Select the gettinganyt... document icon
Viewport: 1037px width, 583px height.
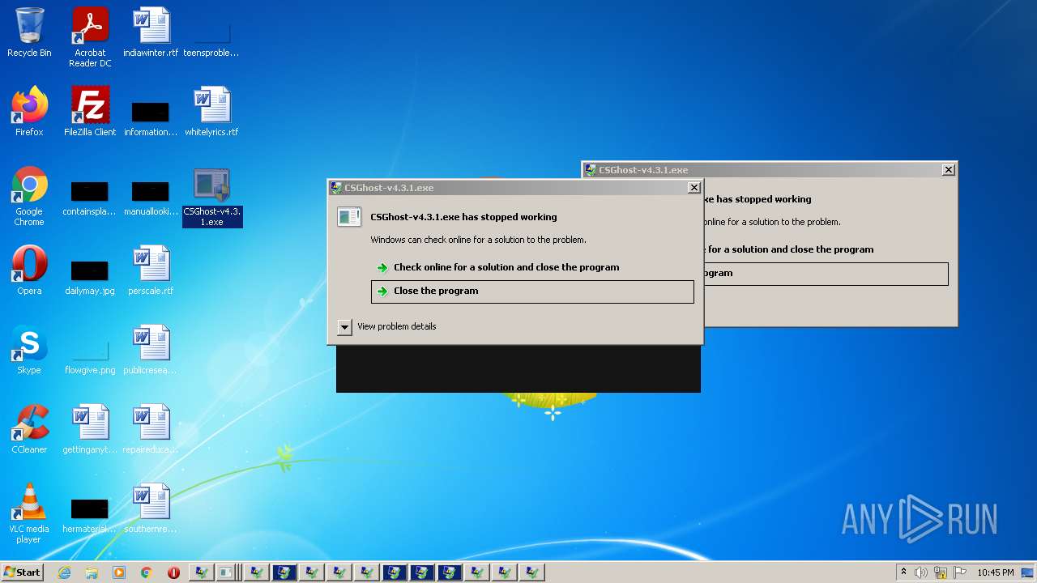(90, 429)
